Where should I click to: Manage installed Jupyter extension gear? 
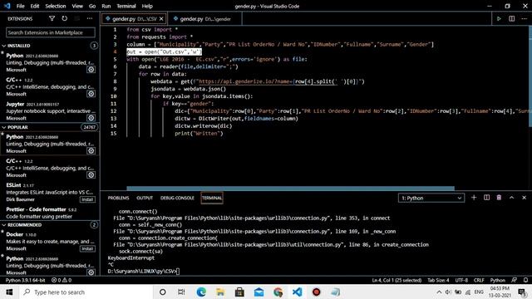click(91, 118)
